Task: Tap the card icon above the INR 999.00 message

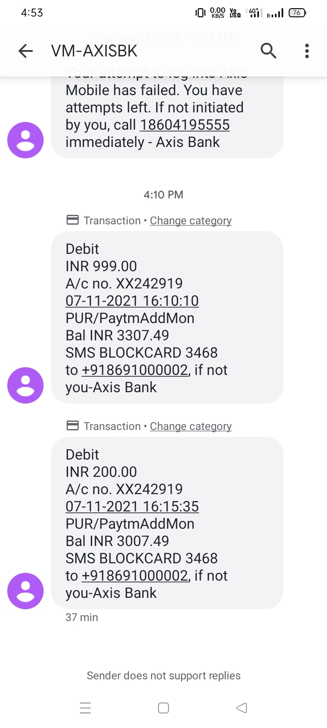Action: (x=73, y=220)
